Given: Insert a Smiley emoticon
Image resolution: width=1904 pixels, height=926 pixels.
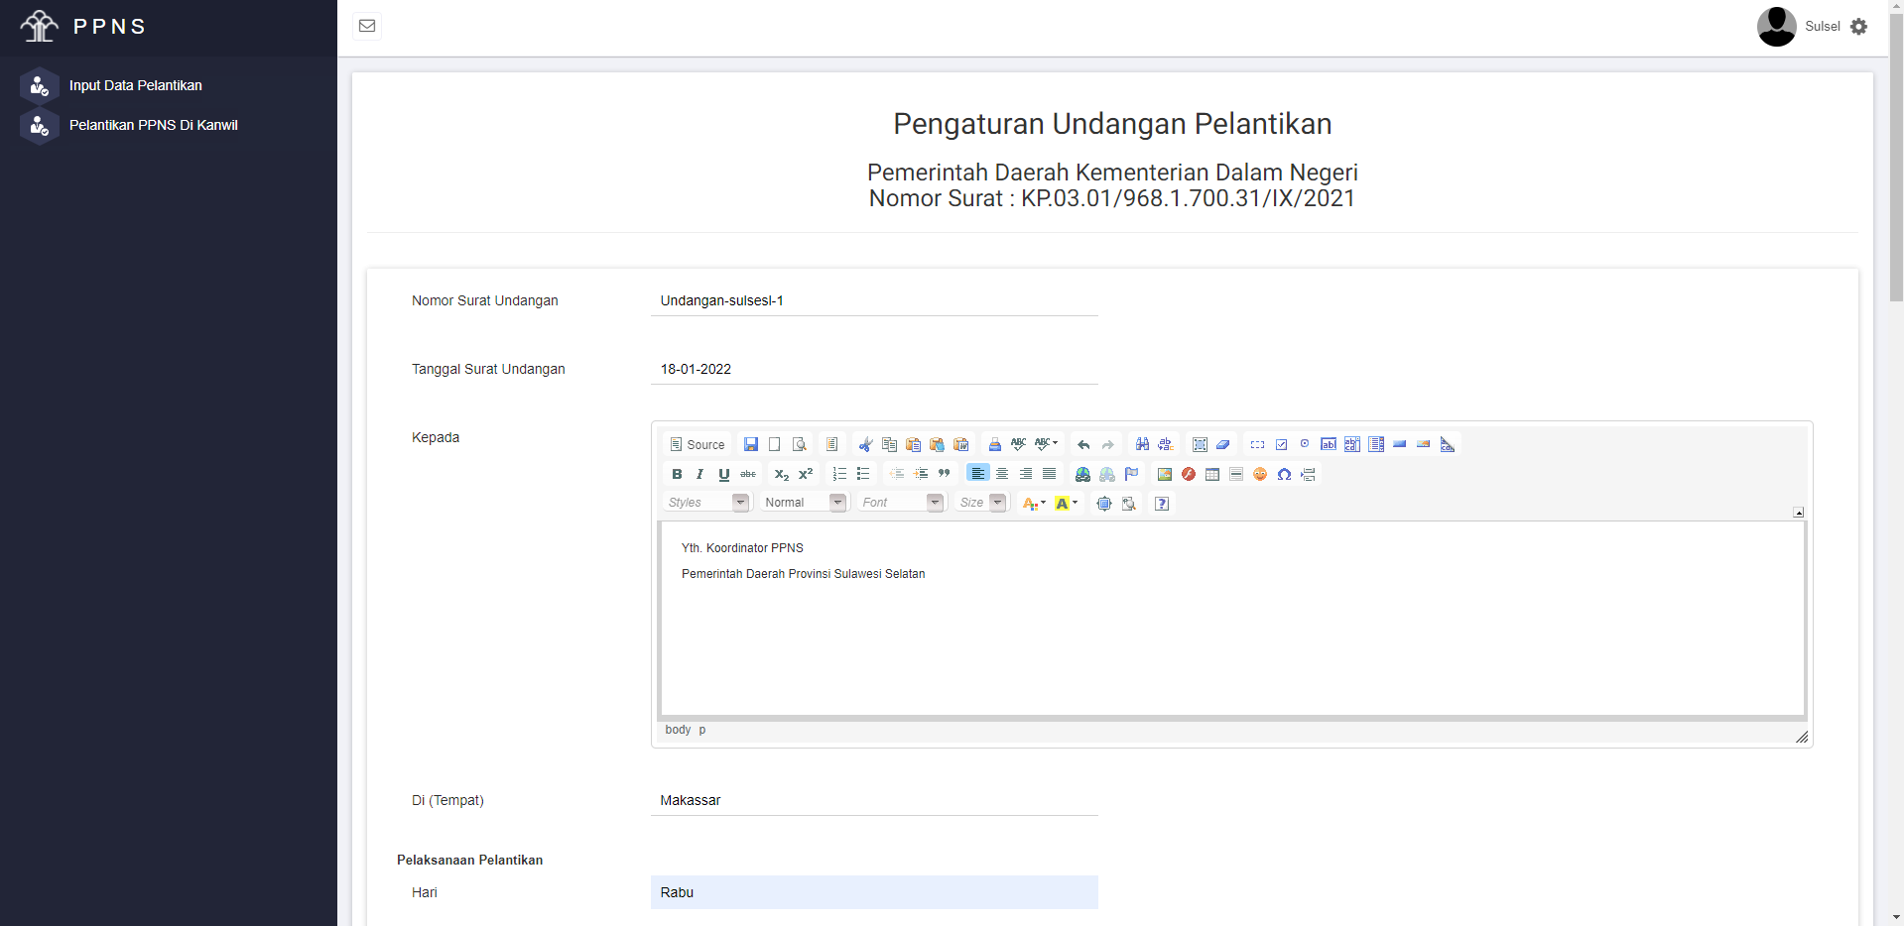Looking at the screenshot, I should coord(1260,474).
